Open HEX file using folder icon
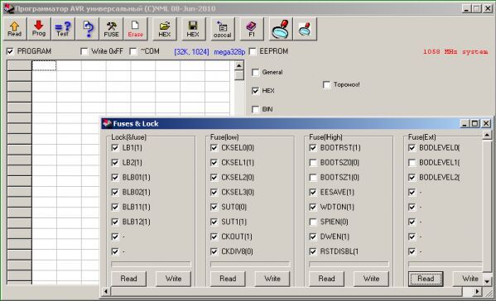Screen dimensions: 496x301 click(x=165, y=29)
